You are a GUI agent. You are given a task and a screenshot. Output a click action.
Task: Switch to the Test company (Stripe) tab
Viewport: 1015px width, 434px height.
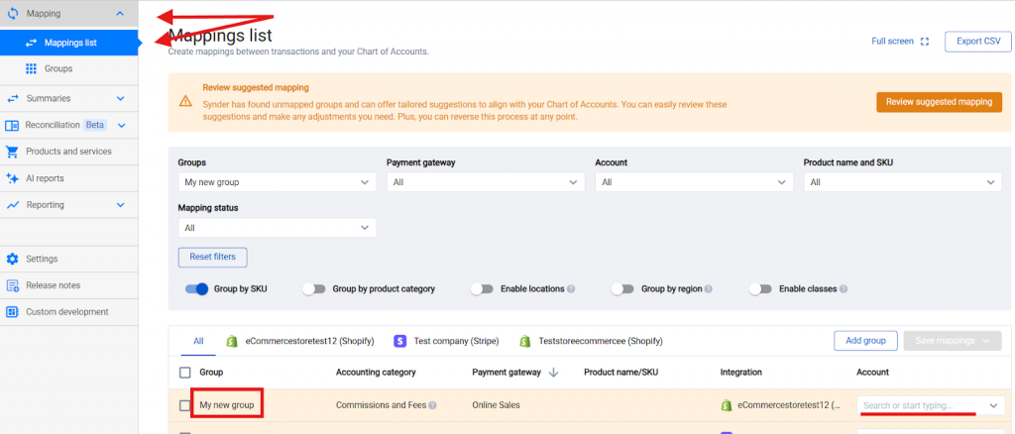444,341
